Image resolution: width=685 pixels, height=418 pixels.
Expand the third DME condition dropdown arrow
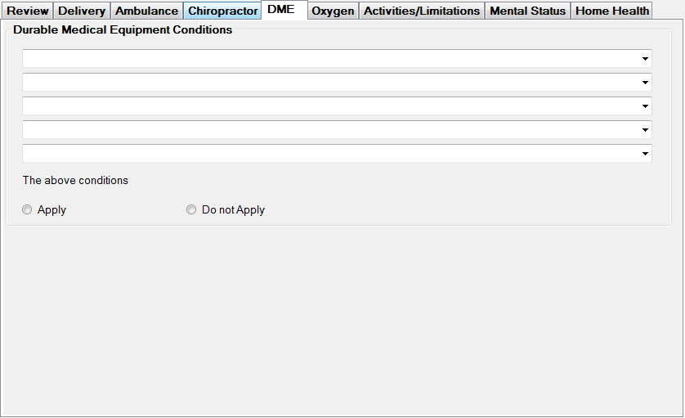click(645, 106)
